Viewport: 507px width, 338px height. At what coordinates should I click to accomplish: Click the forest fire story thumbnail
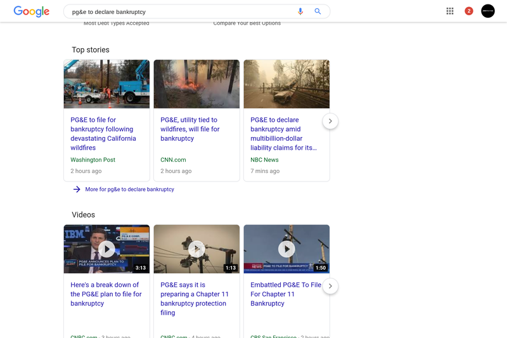pos(196,84)
